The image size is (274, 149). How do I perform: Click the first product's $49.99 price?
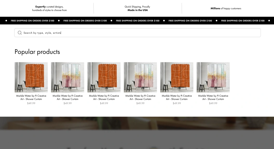tap(31, 103)
